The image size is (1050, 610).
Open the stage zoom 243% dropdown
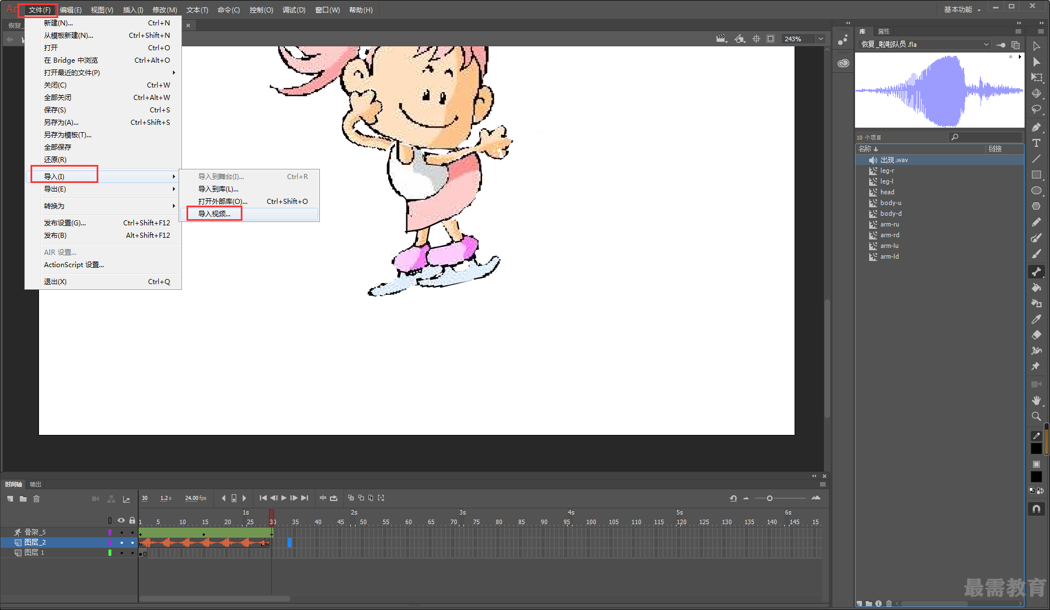click(821, 39)
